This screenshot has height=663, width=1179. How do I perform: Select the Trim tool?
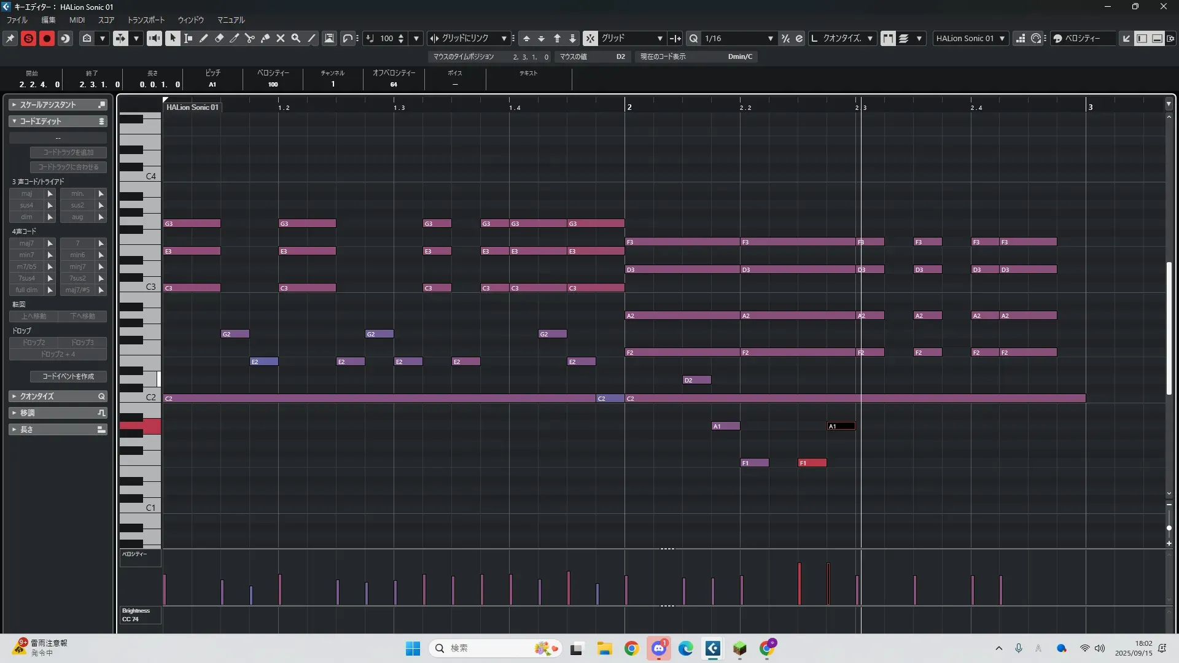(x=235, y=38)
